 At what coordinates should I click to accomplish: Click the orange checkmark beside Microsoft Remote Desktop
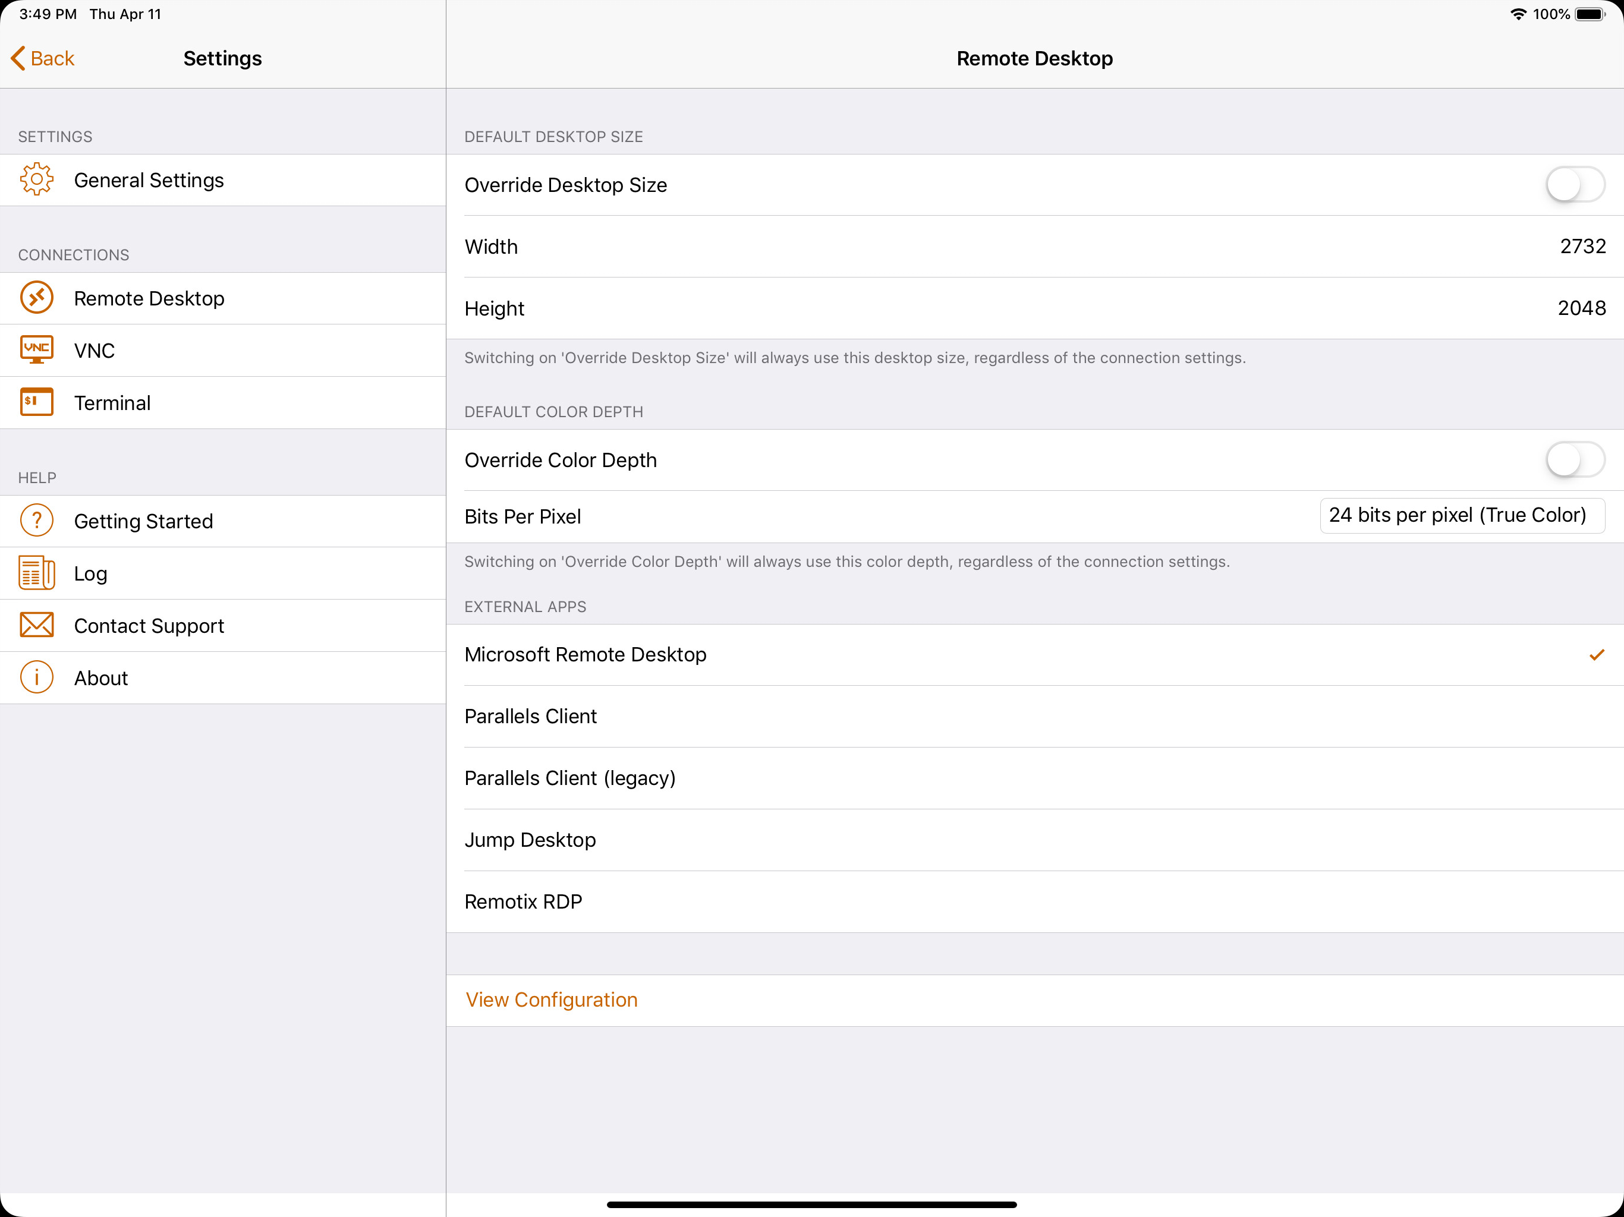pyautogui.click(x=1597, y=655)
